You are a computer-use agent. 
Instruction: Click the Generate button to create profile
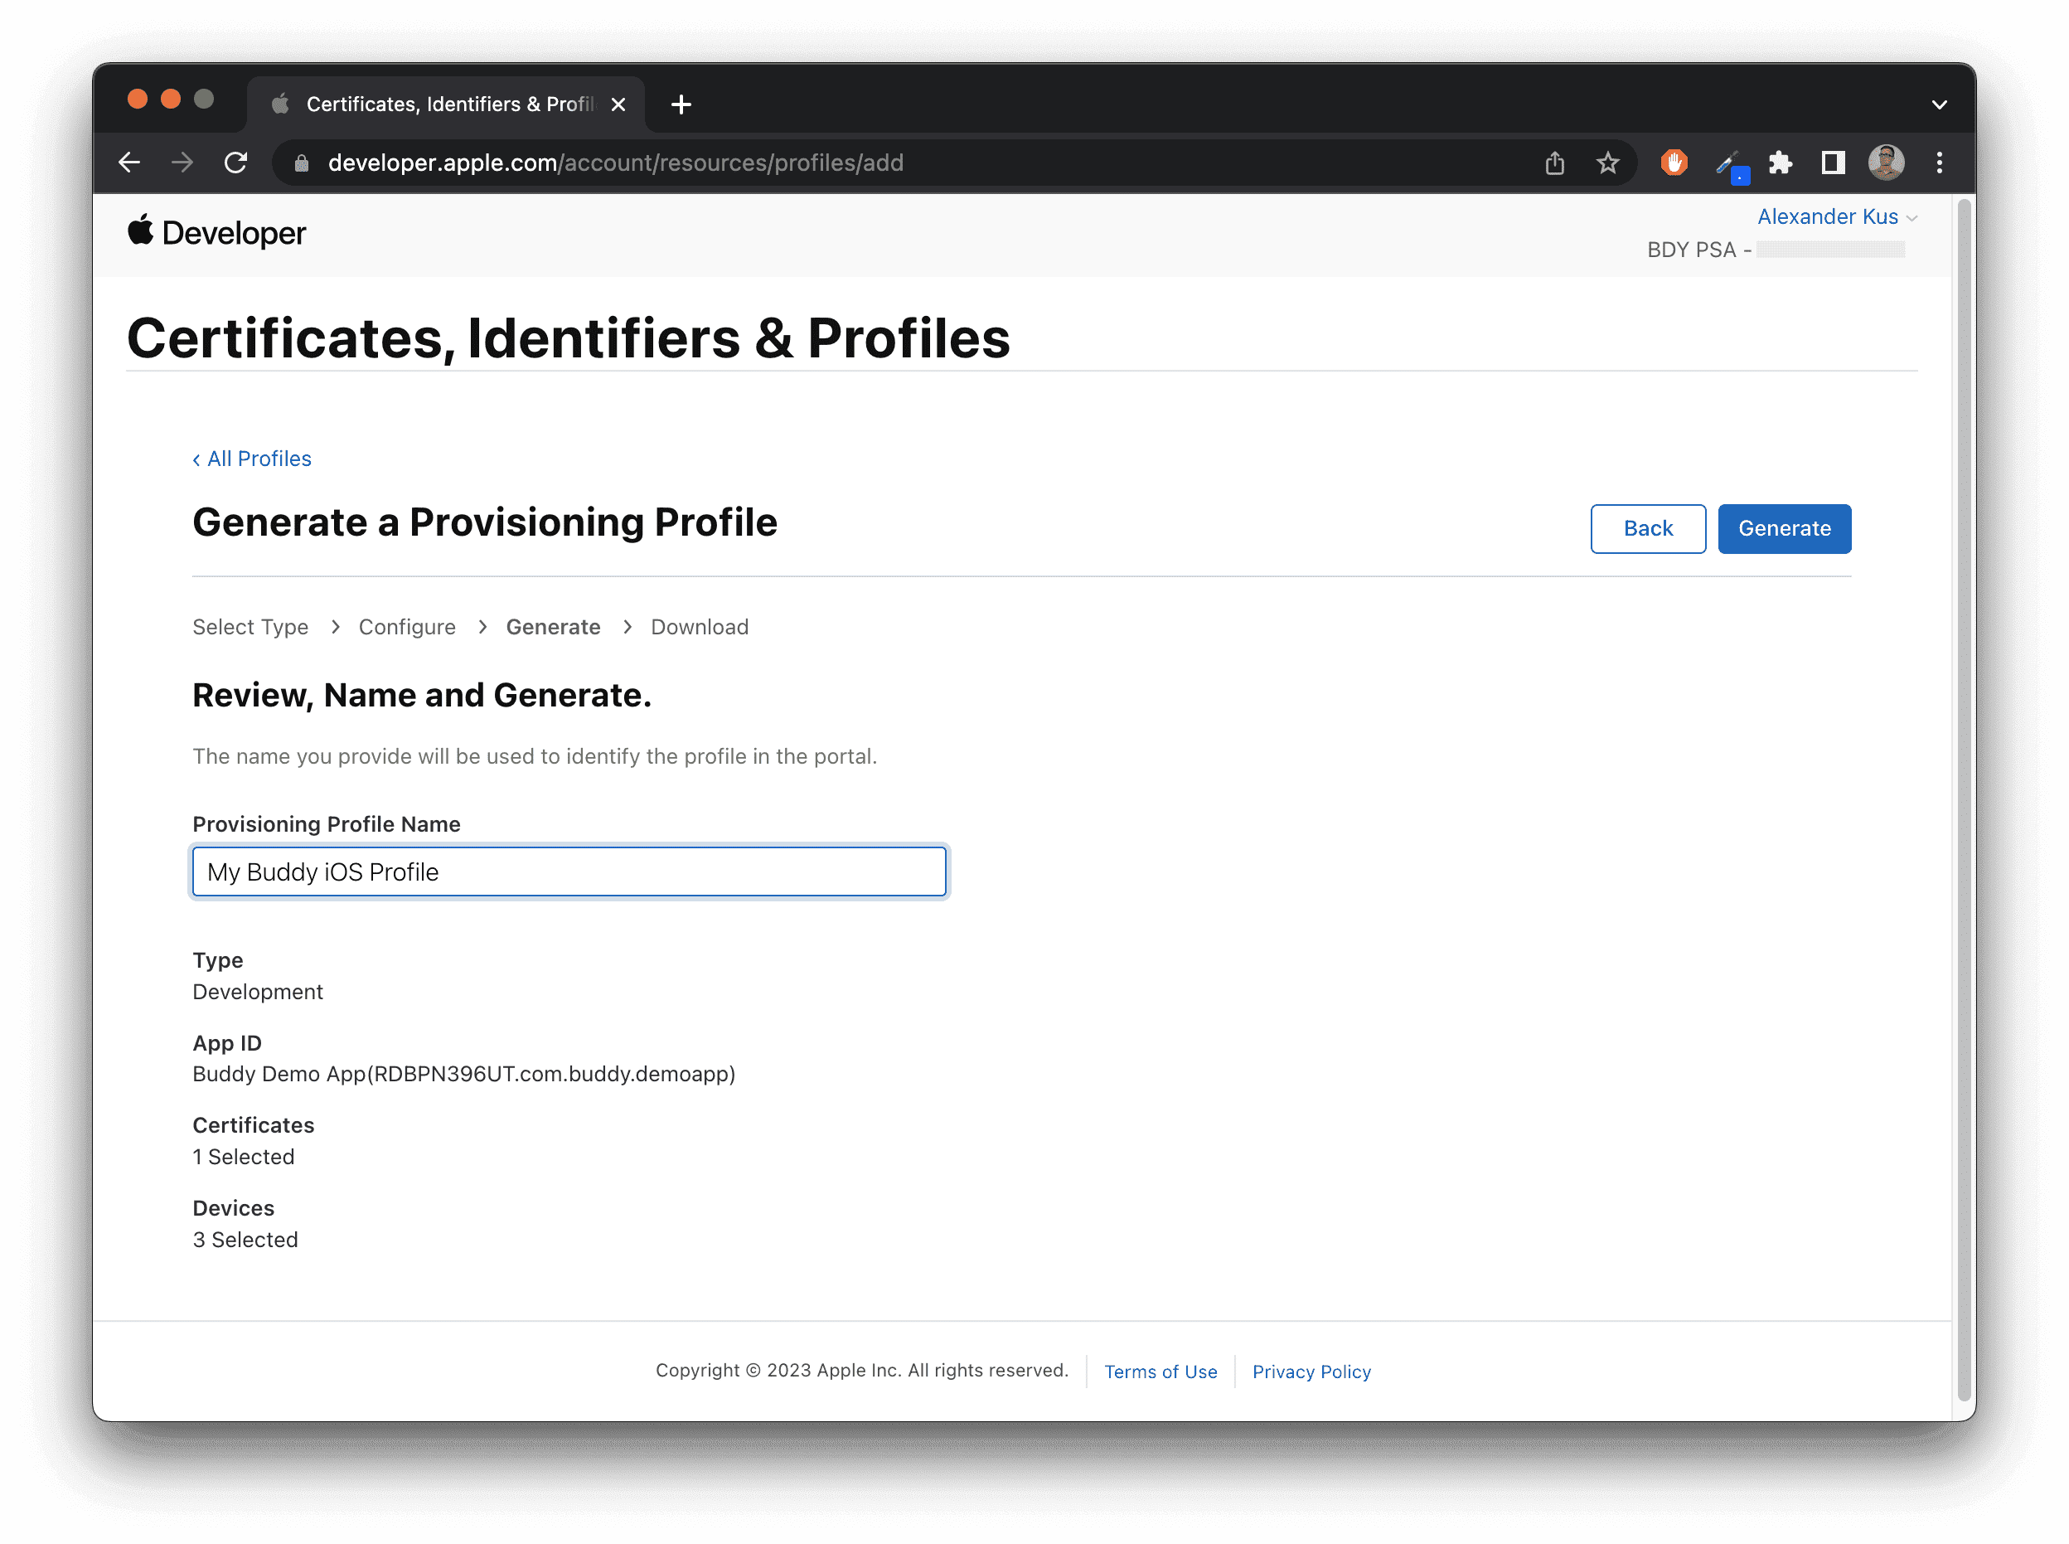[x=1784, y=527]
